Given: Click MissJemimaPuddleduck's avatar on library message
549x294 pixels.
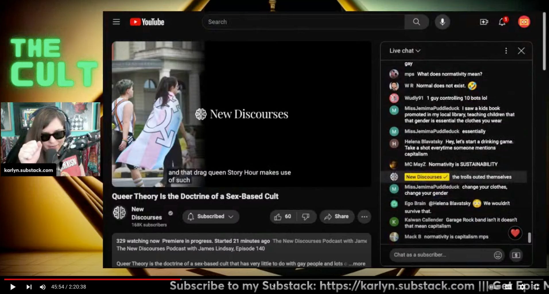Looking at the screenshot, I should pos(394,110).
